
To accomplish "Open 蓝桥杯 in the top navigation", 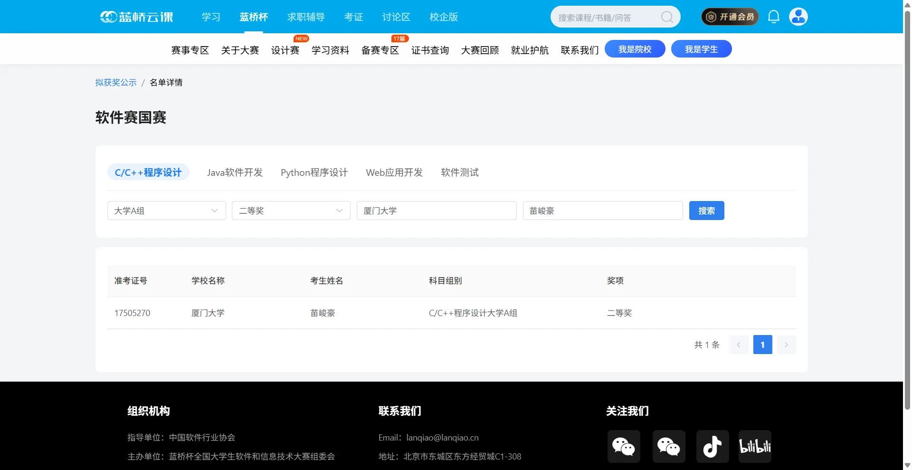I will click(x=254, y=17).
